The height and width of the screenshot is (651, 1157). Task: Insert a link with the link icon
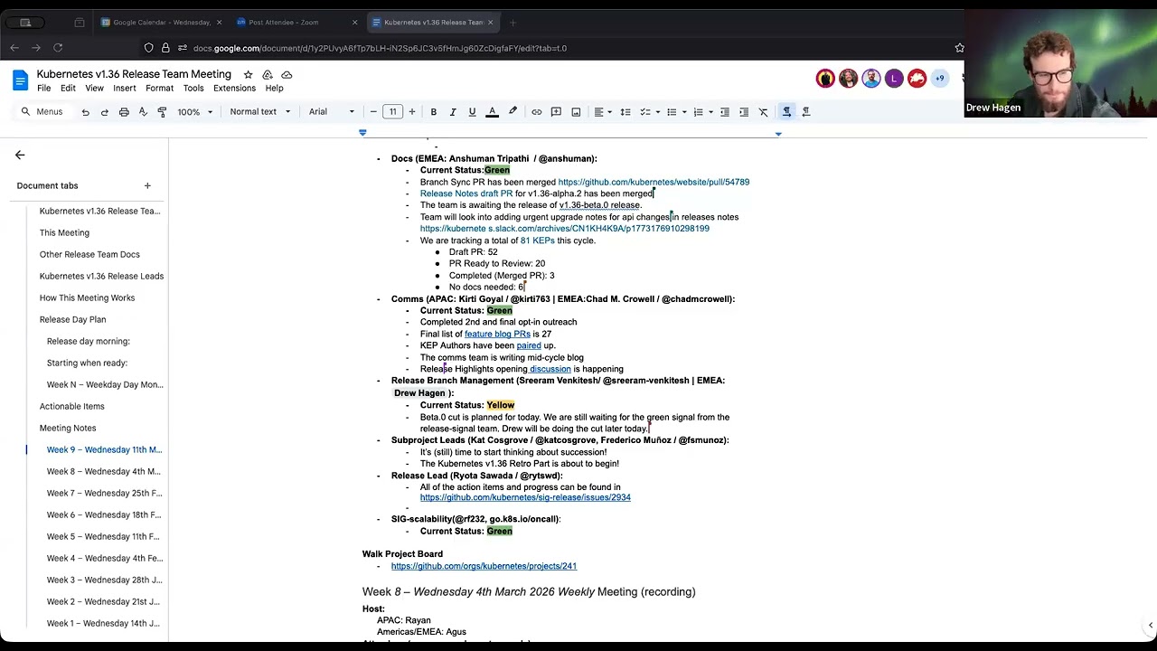coord(536,112)
